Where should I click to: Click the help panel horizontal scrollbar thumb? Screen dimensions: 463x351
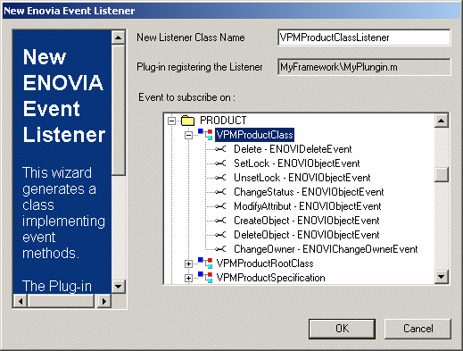coord(61,301)
